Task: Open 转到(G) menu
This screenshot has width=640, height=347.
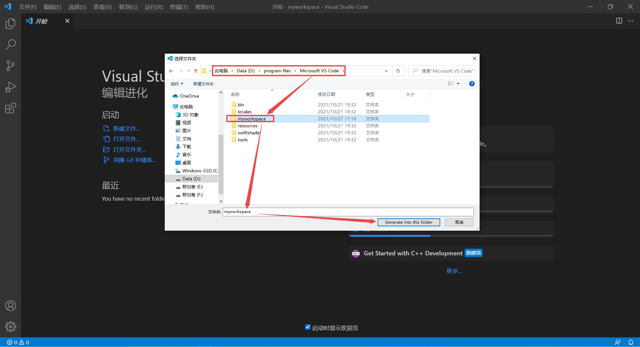Action: coord(128,7)
